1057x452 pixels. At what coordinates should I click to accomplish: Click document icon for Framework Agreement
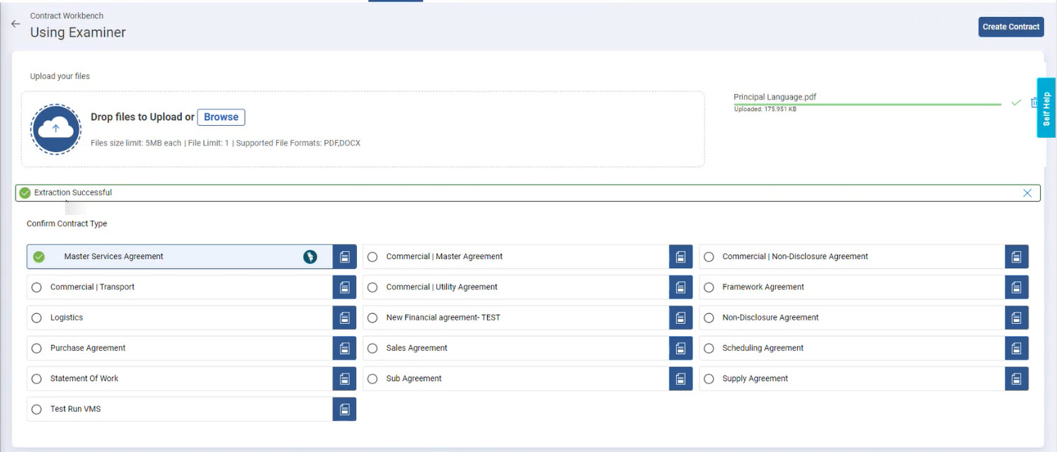[x=1016, y=287]
